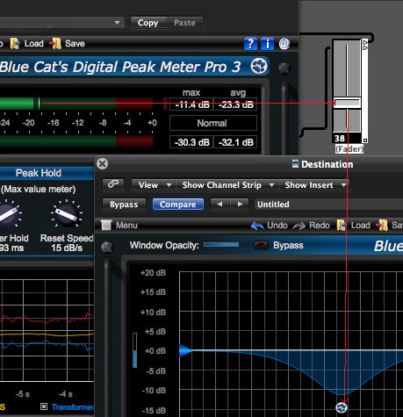Click the double triangles atop fader strip
403x417 pixels.
(x=364, y=45)
